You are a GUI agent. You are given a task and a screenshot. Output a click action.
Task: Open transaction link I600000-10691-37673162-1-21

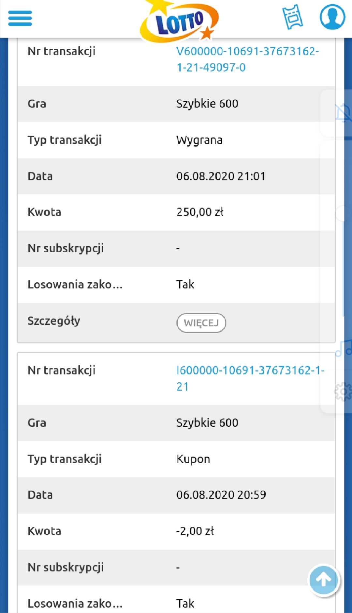[250, 378]
